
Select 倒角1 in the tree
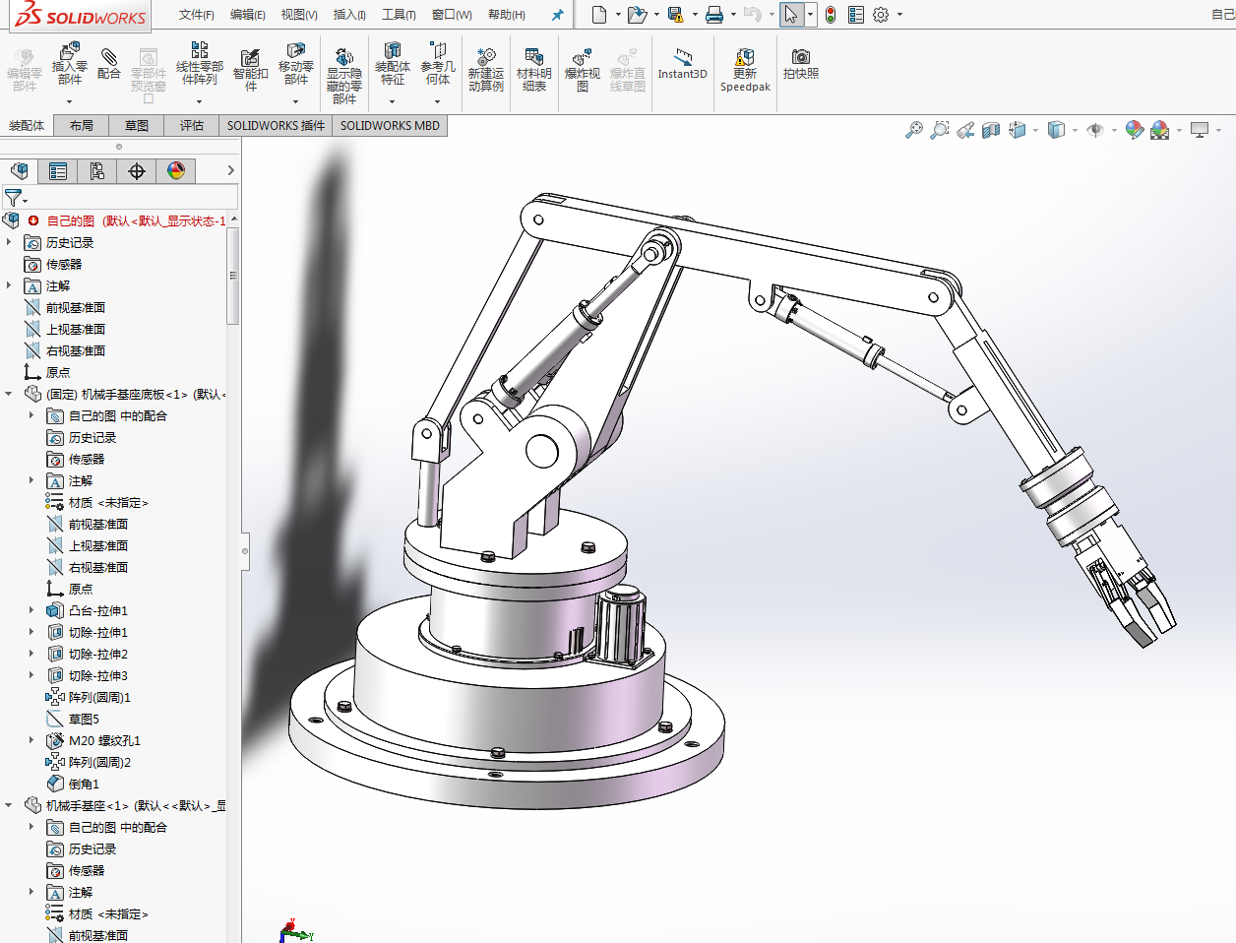tap(84, 784)
